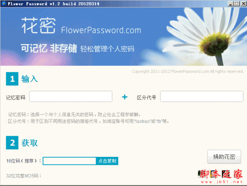
Task: Click the 输入 section heading
Action: (x=30, y=79)
